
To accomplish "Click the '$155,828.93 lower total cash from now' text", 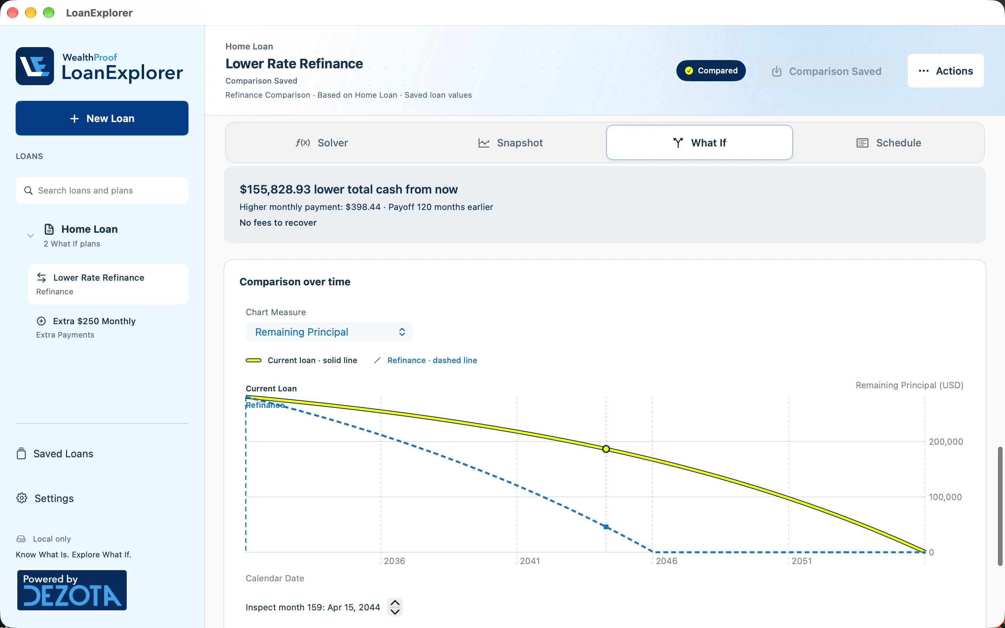I will click(349, 190).
